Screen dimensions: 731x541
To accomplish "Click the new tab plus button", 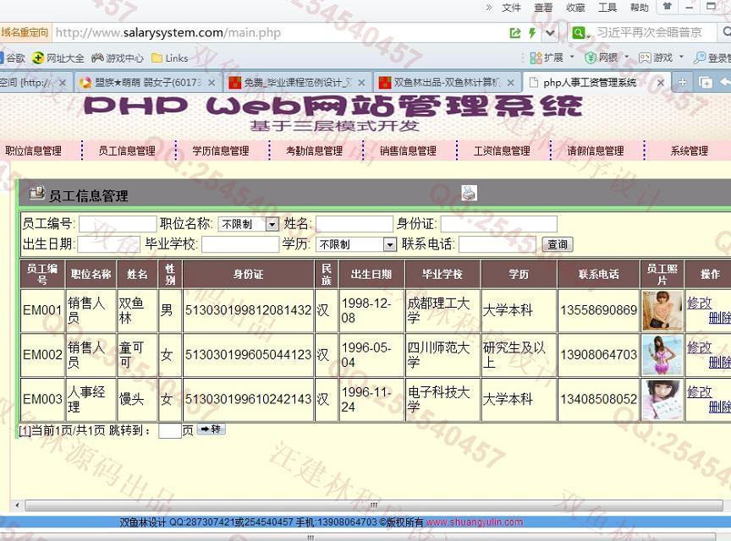I will pos(682,82).
